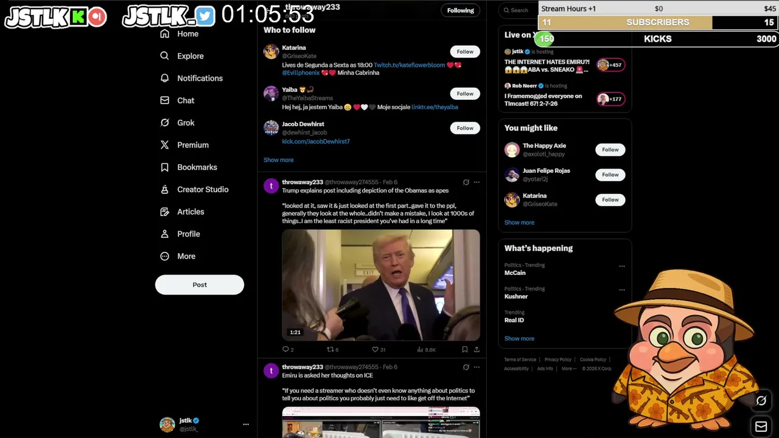This screenshot has height=438, width=779.
Task: Click Grok icon on Emiru post
Action: click(x=466, y=367)
